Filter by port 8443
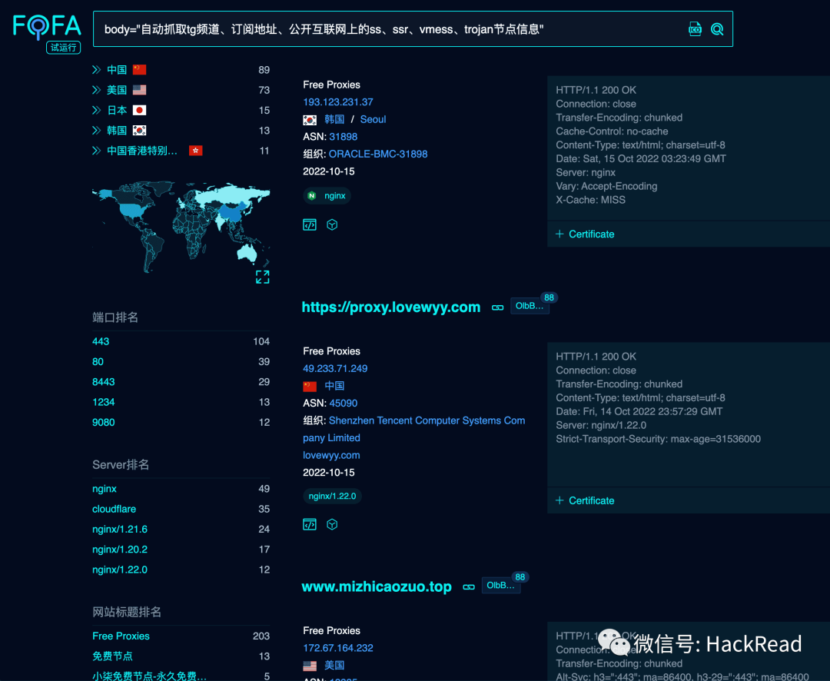Image resolution: width=830 pixels, height=681 pixels. pyautogui.click(x=103, y=382)
